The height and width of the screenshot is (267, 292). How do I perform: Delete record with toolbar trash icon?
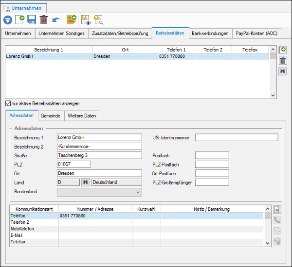44,20
